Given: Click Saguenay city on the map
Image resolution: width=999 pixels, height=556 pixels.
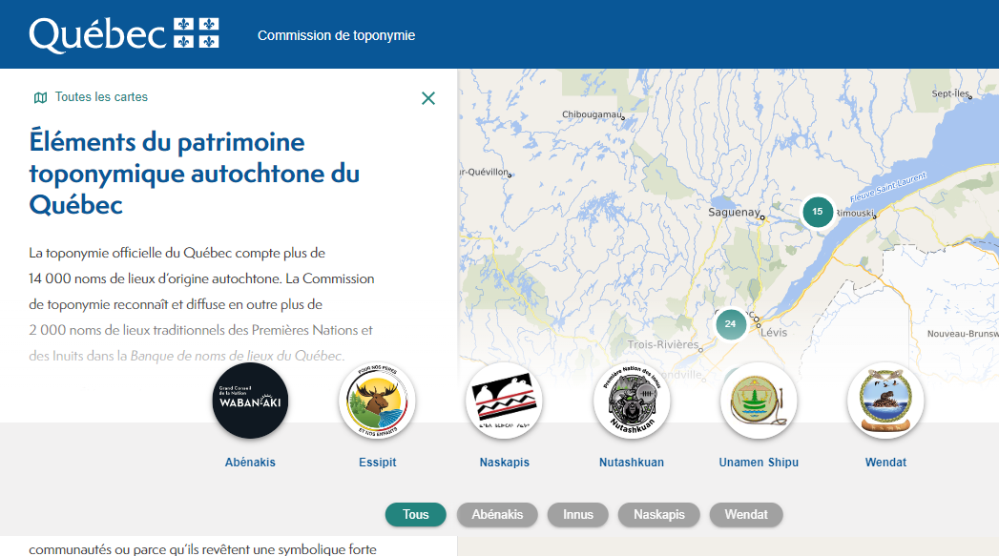Looking at the screenshot, I should click(x=734, y=213).
